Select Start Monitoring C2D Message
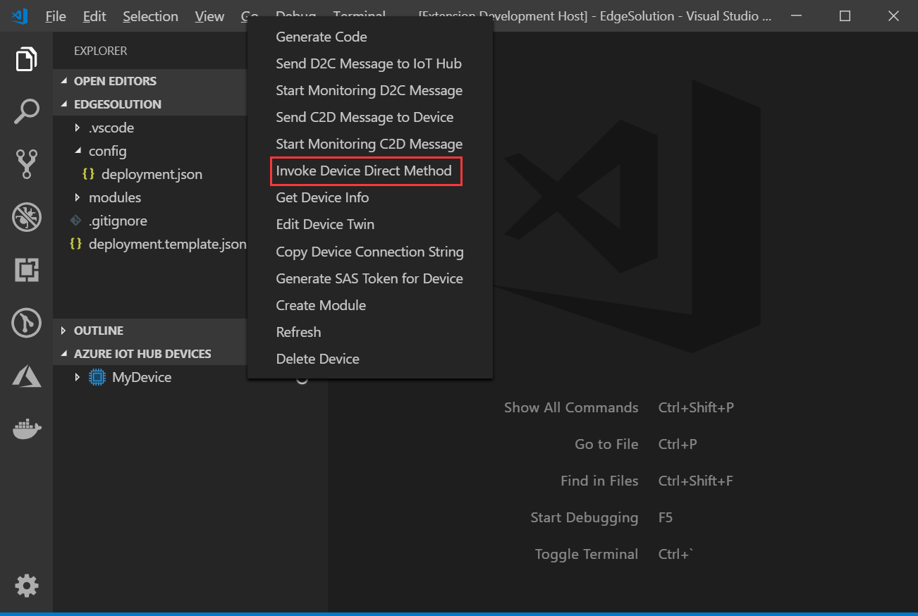The width and height of the screenshot is (918, 616). click(x=369, y=144)
